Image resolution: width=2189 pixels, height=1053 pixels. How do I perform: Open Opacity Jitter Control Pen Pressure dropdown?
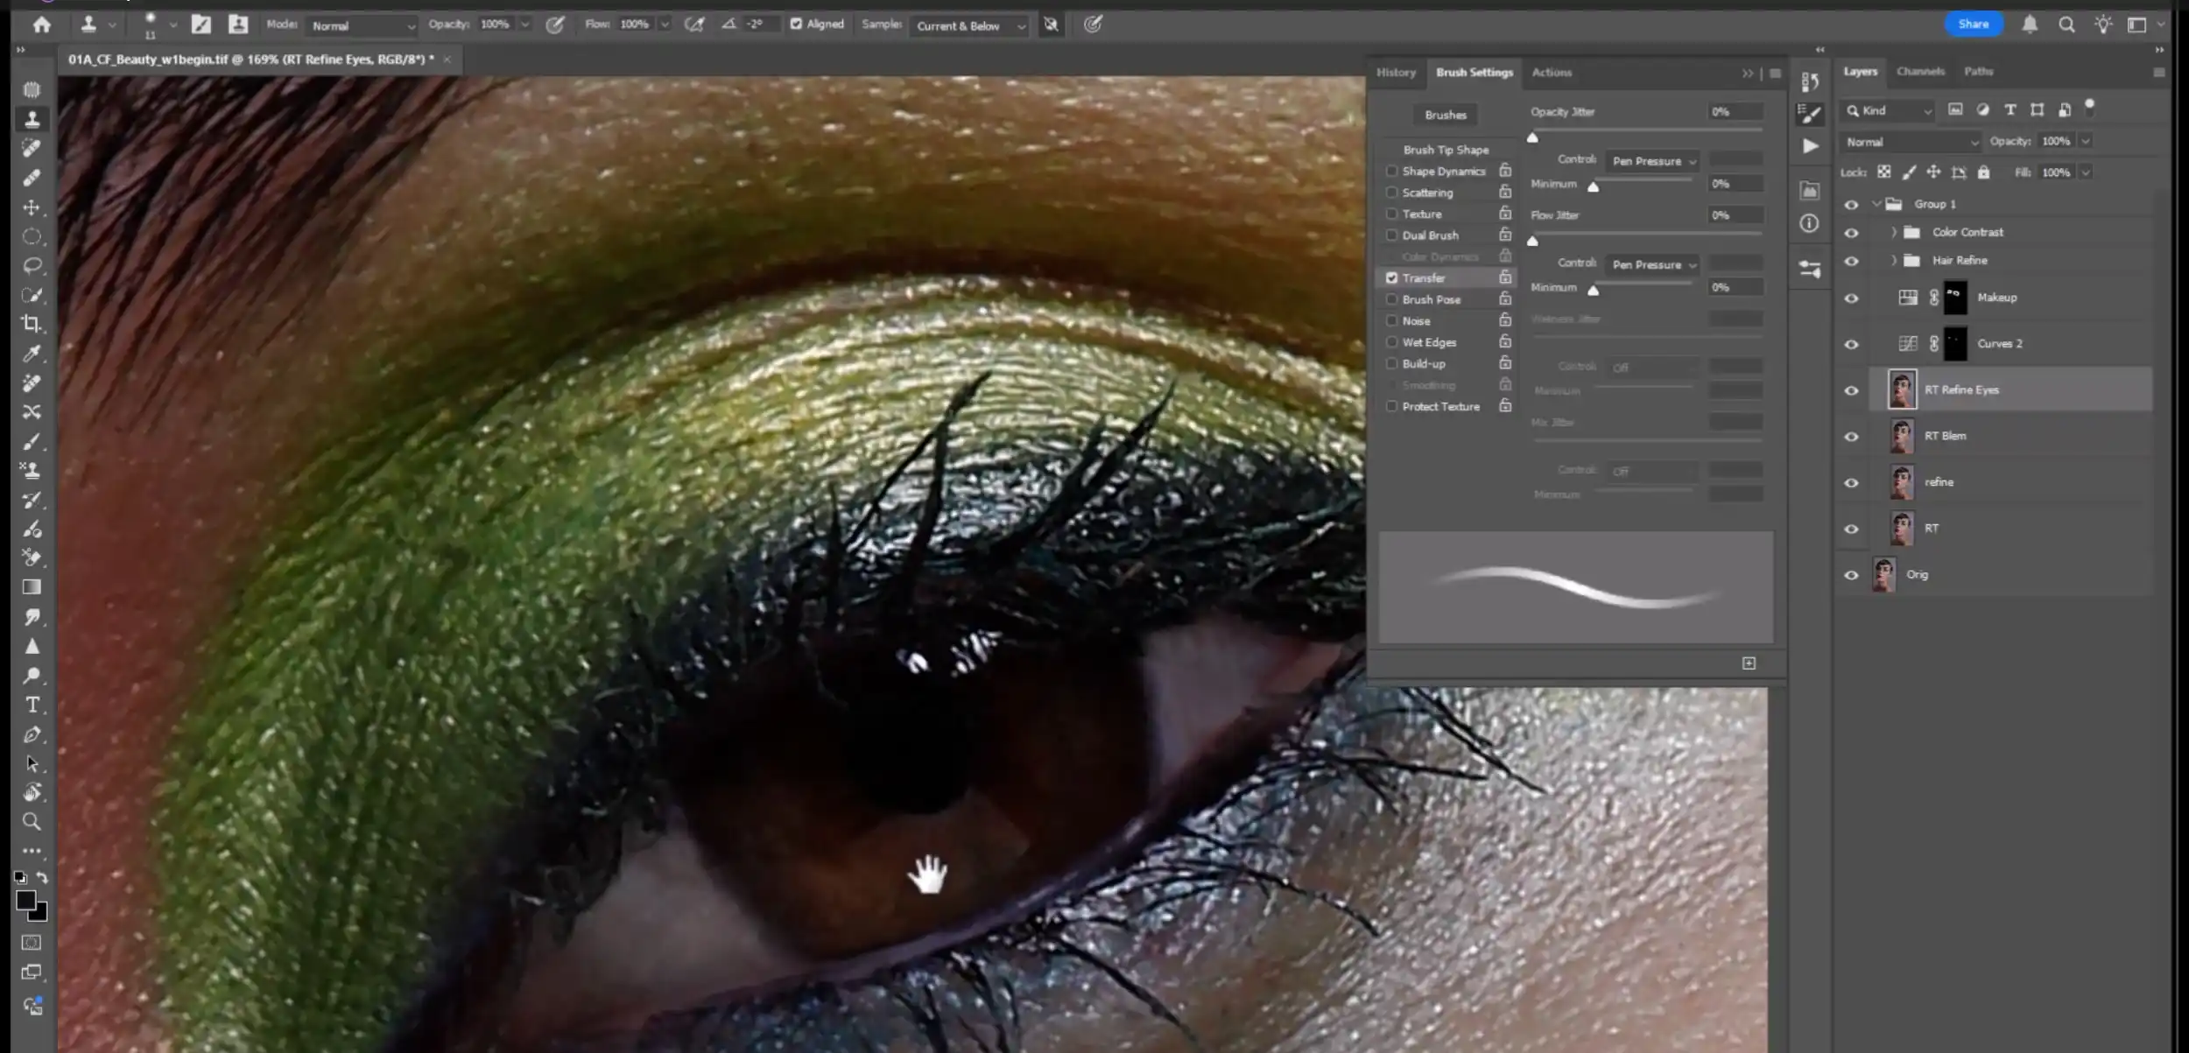click(x=1653, y=161)
